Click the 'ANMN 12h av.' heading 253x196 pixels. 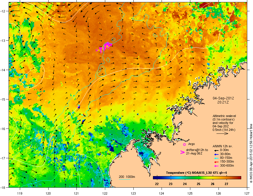(223, 146)
